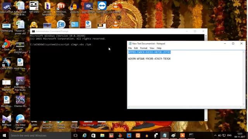Screen dimensions: 248x139
Task: Open Notepad Format menu
Action: click(144, 48)
